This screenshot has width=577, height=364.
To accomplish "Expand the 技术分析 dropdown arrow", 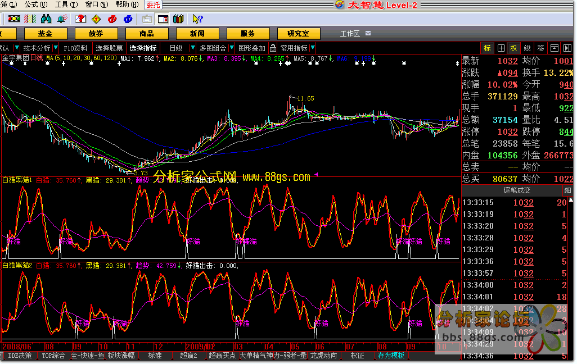I will coord(56,48).
